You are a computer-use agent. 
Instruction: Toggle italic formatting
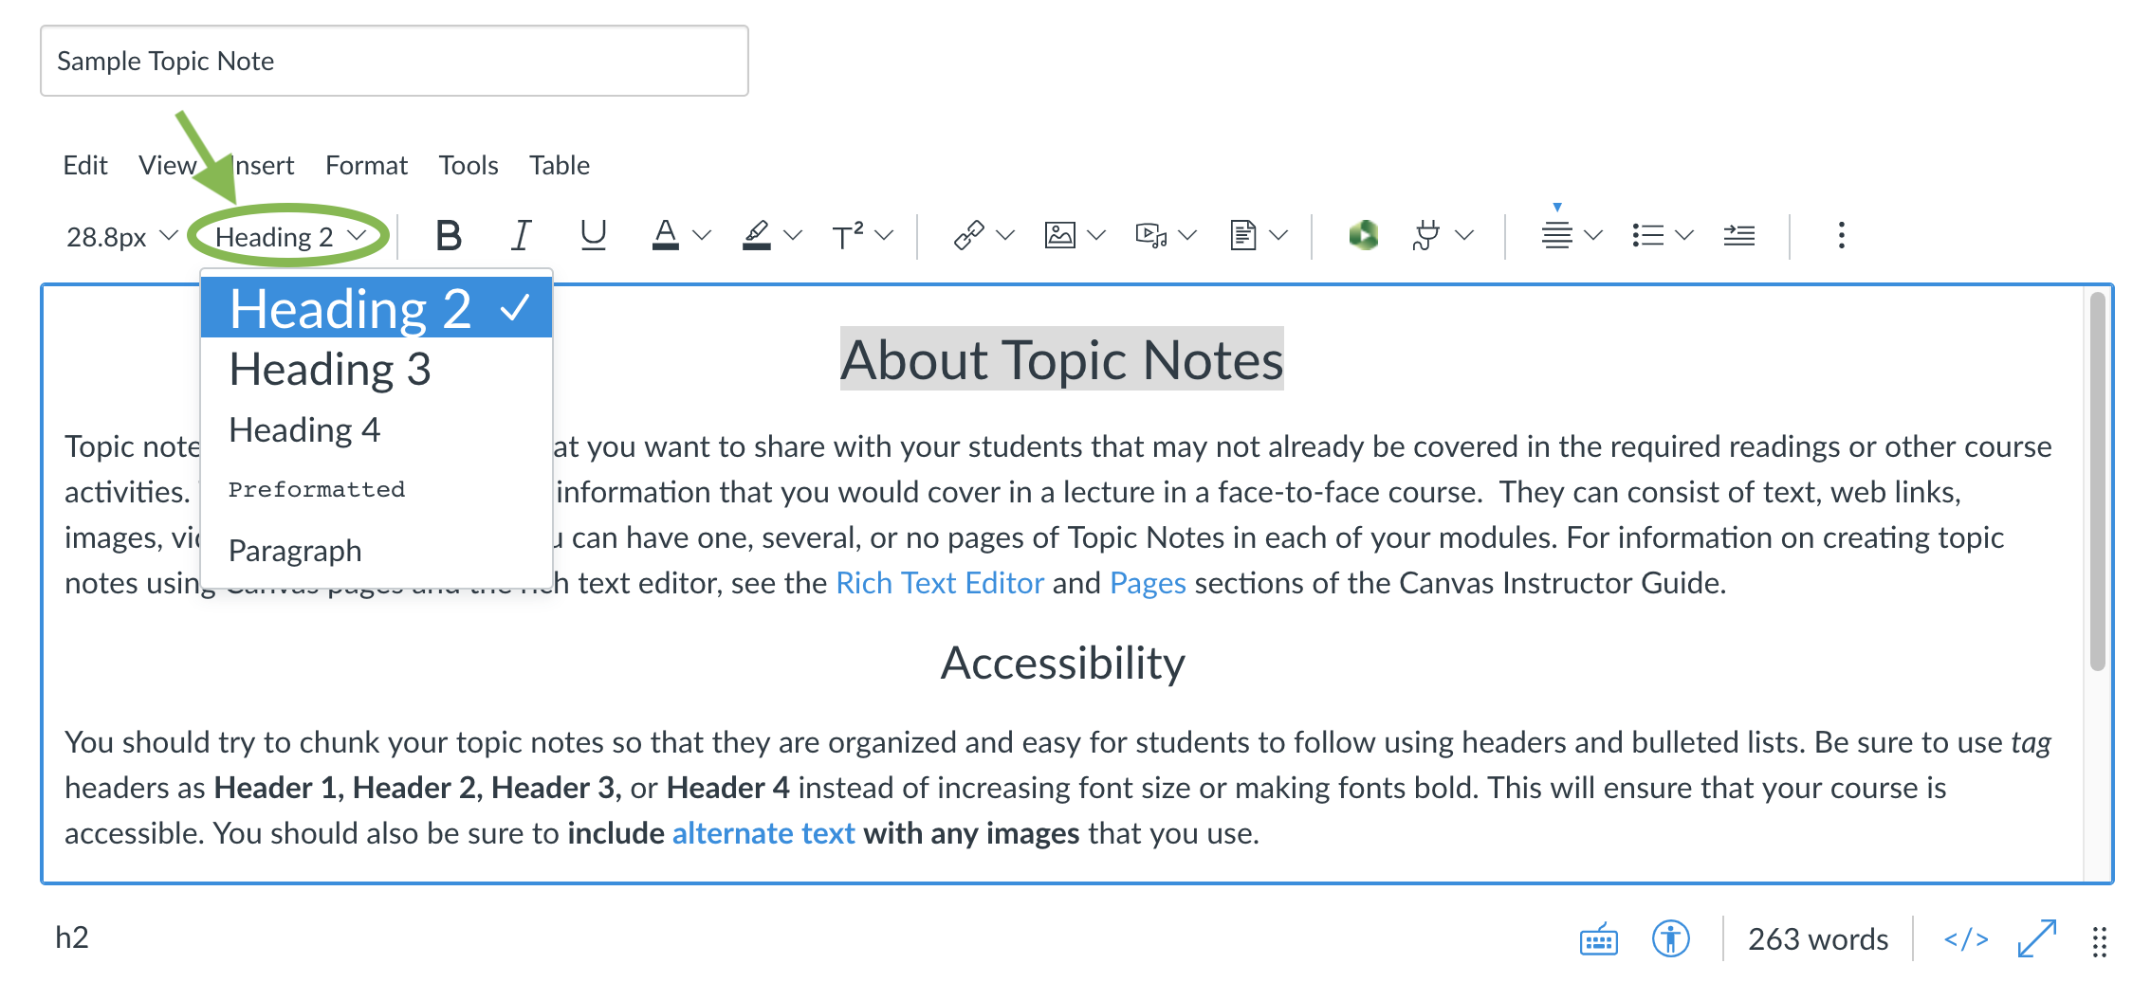pos(521,235)
